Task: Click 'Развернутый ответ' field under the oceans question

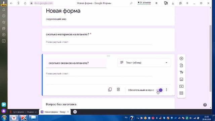Action: pos(99,74)
